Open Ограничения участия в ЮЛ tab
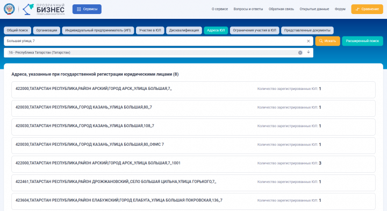 254,30
